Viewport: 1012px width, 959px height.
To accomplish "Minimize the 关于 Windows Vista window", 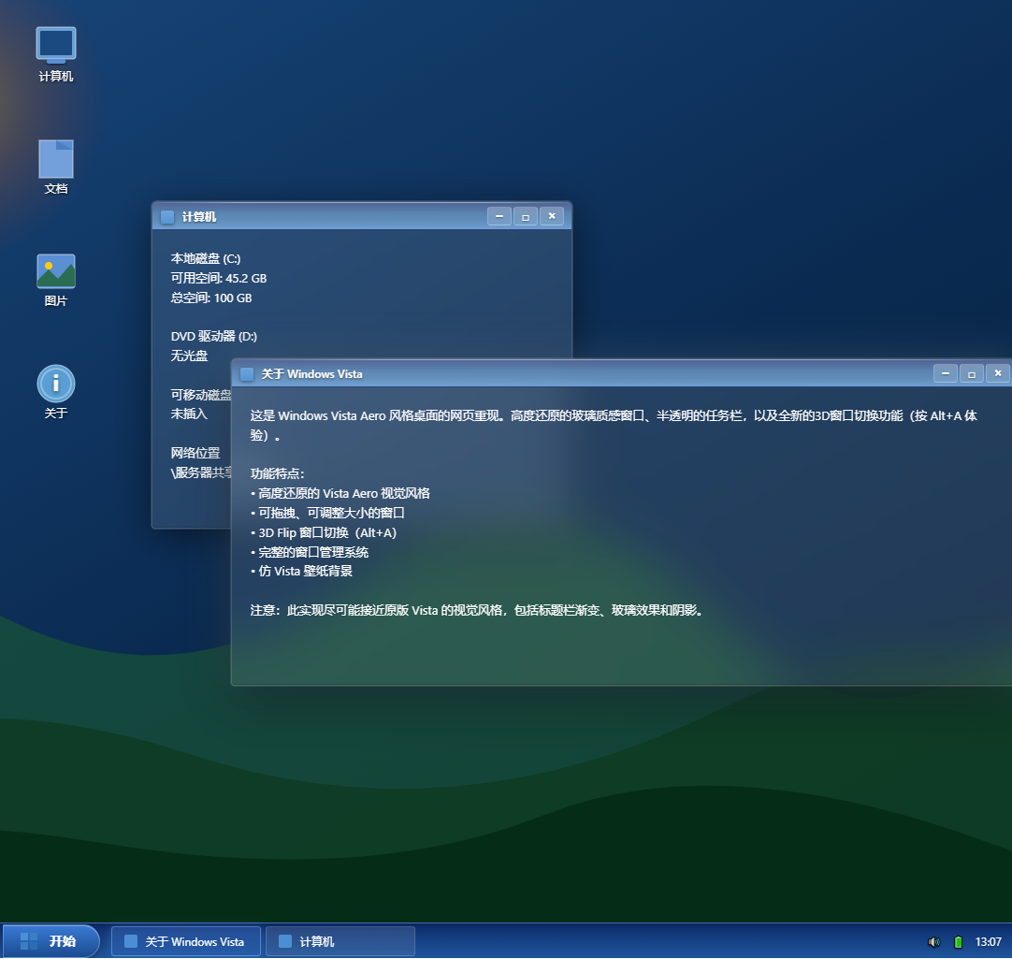I will point(946,373).
